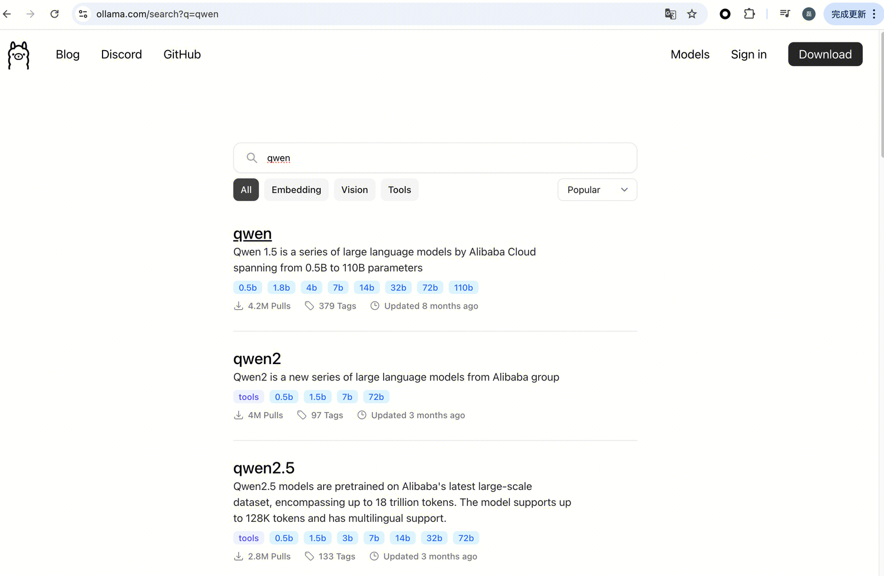Screen dimensions: 884x576
Task: Click the search magnifier icon
Action: pyautogui.click(x=252, y=158)
